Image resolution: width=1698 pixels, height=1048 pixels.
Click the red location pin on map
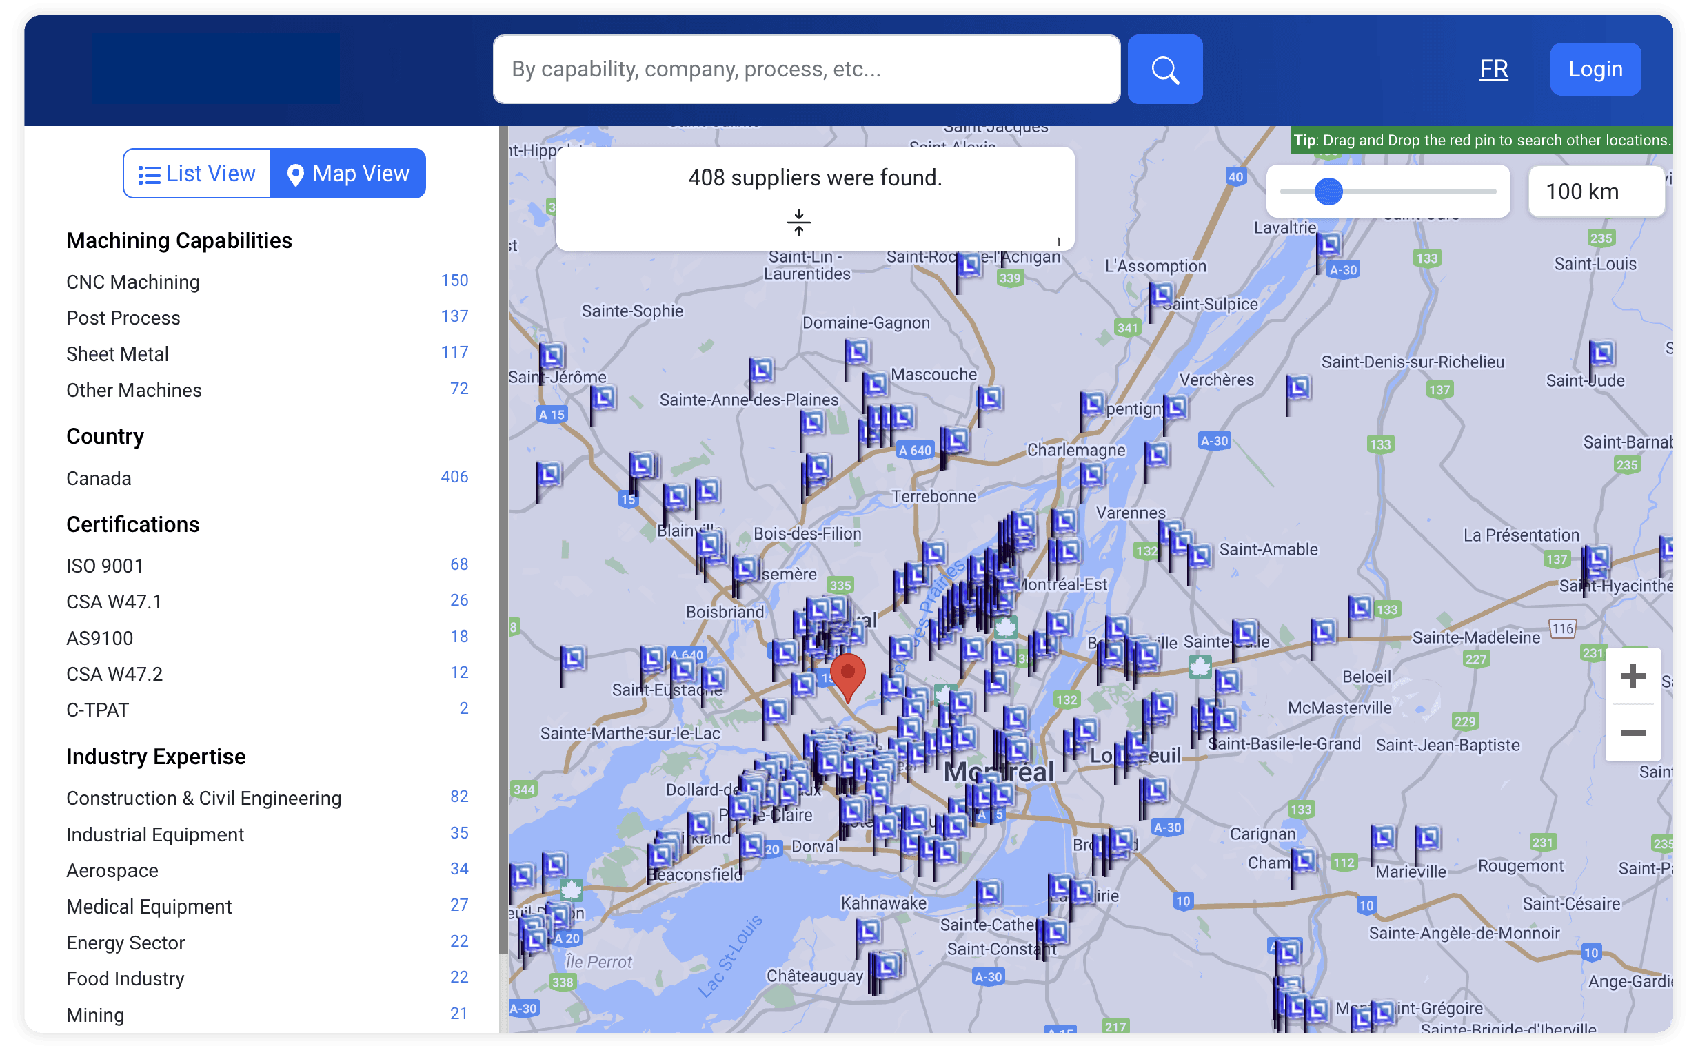tap(847, 674)
